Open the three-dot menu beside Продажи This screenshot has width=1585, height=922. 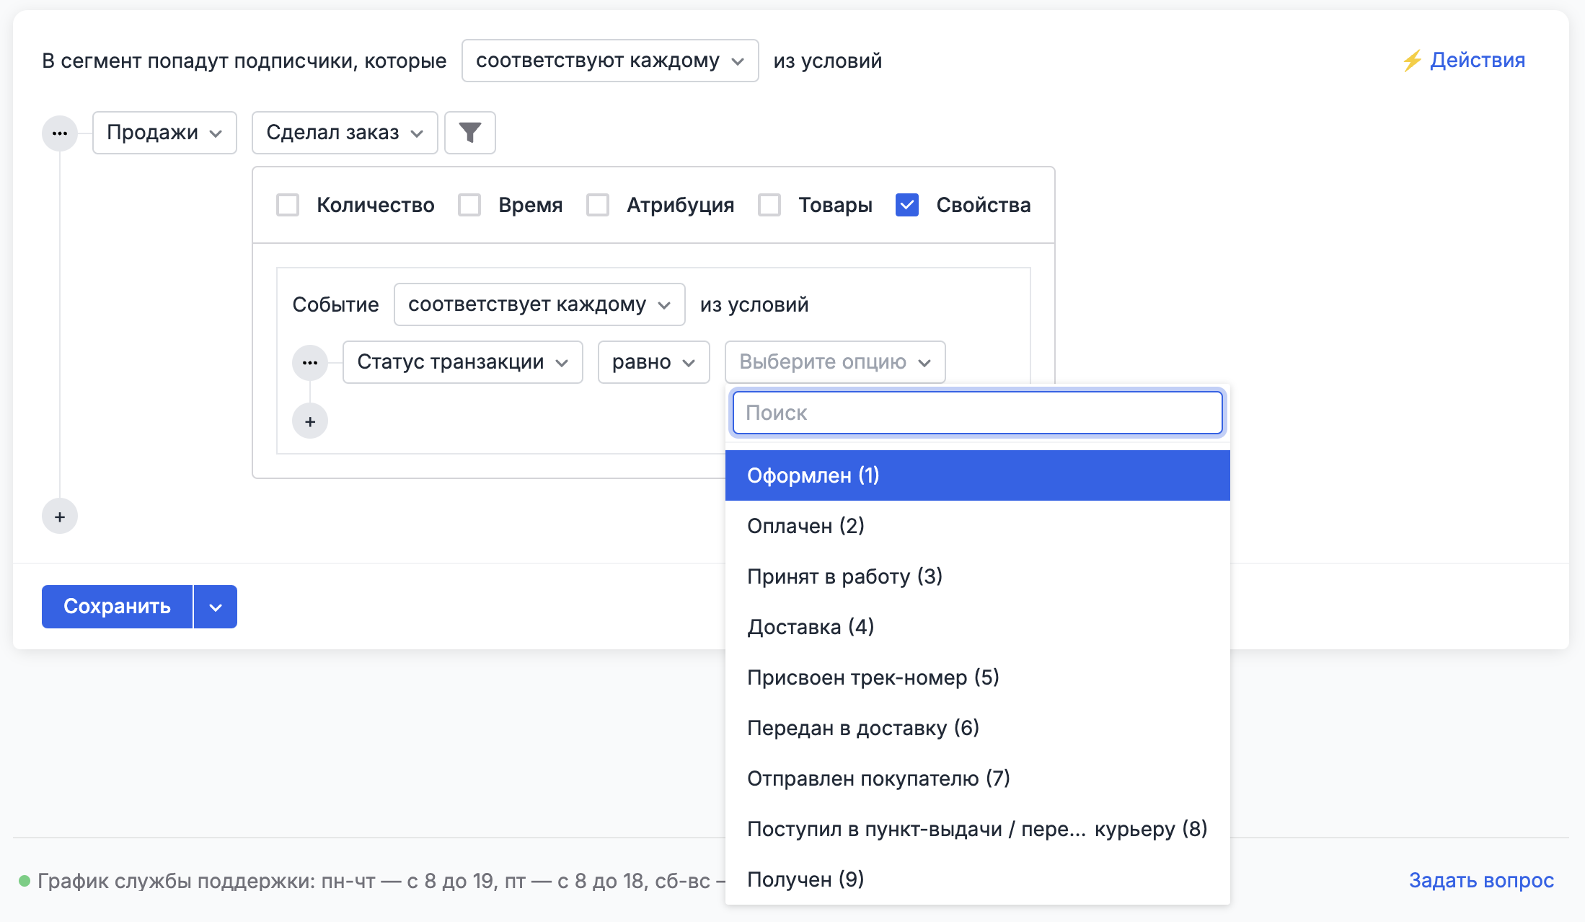[x=60, y=133]
